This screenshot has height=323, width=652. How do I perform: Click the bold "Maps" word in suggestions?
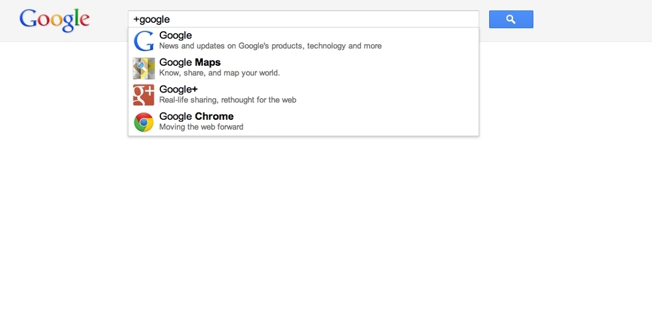pyautogui.click(x=207, y=63)
